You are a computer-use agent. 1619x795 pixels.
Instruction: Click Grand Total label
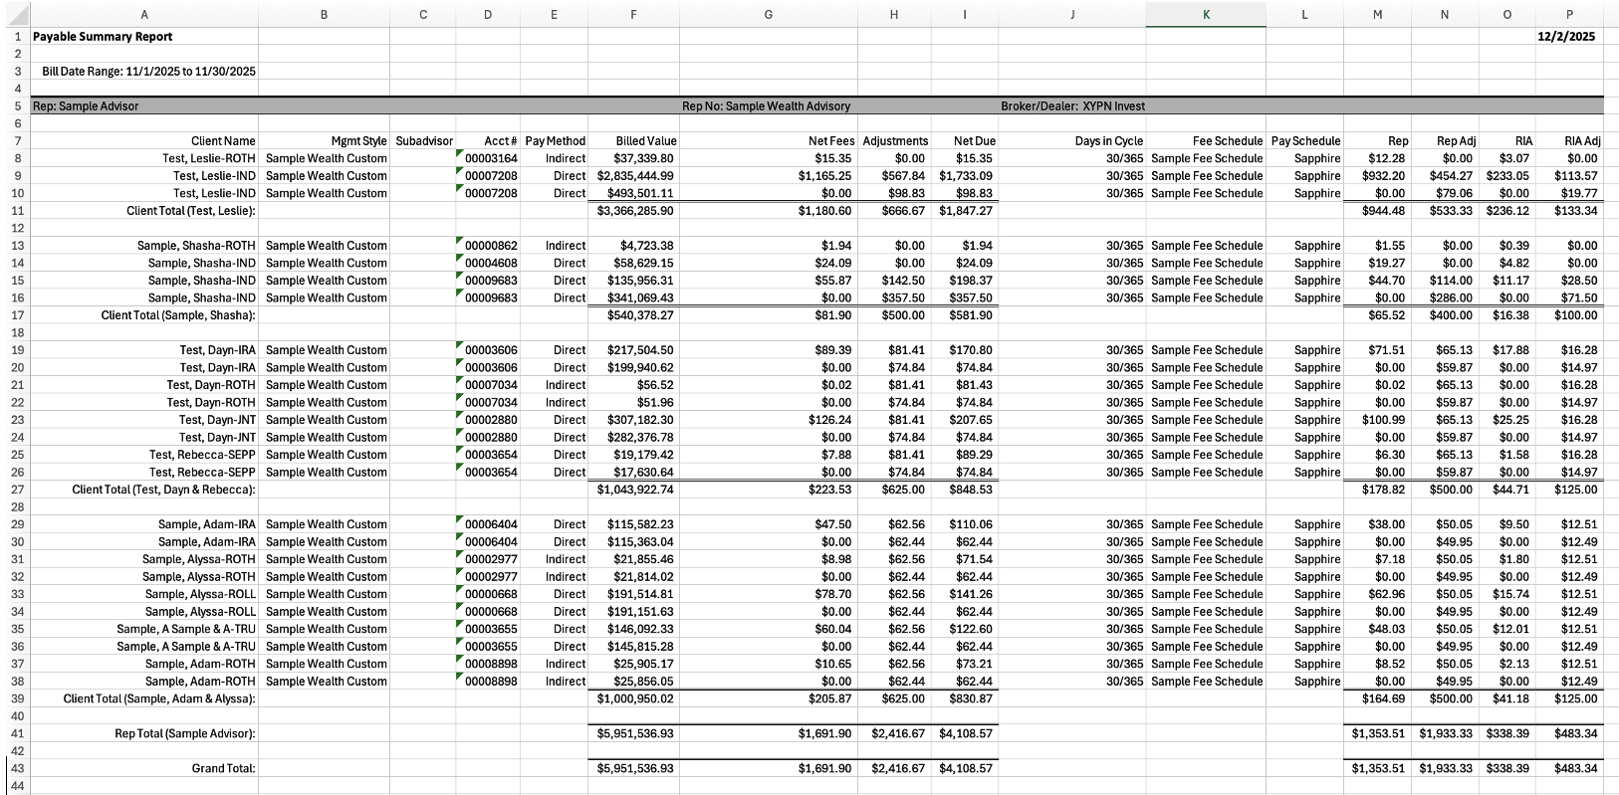224,768
